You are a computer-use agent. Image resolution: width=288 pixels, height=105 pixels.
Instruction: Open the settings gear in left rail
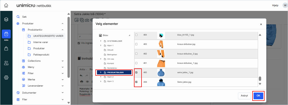[6, 77]
